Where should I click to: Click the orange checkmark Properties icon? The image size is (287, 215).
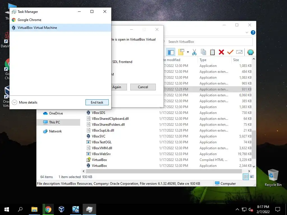(230, 52)
